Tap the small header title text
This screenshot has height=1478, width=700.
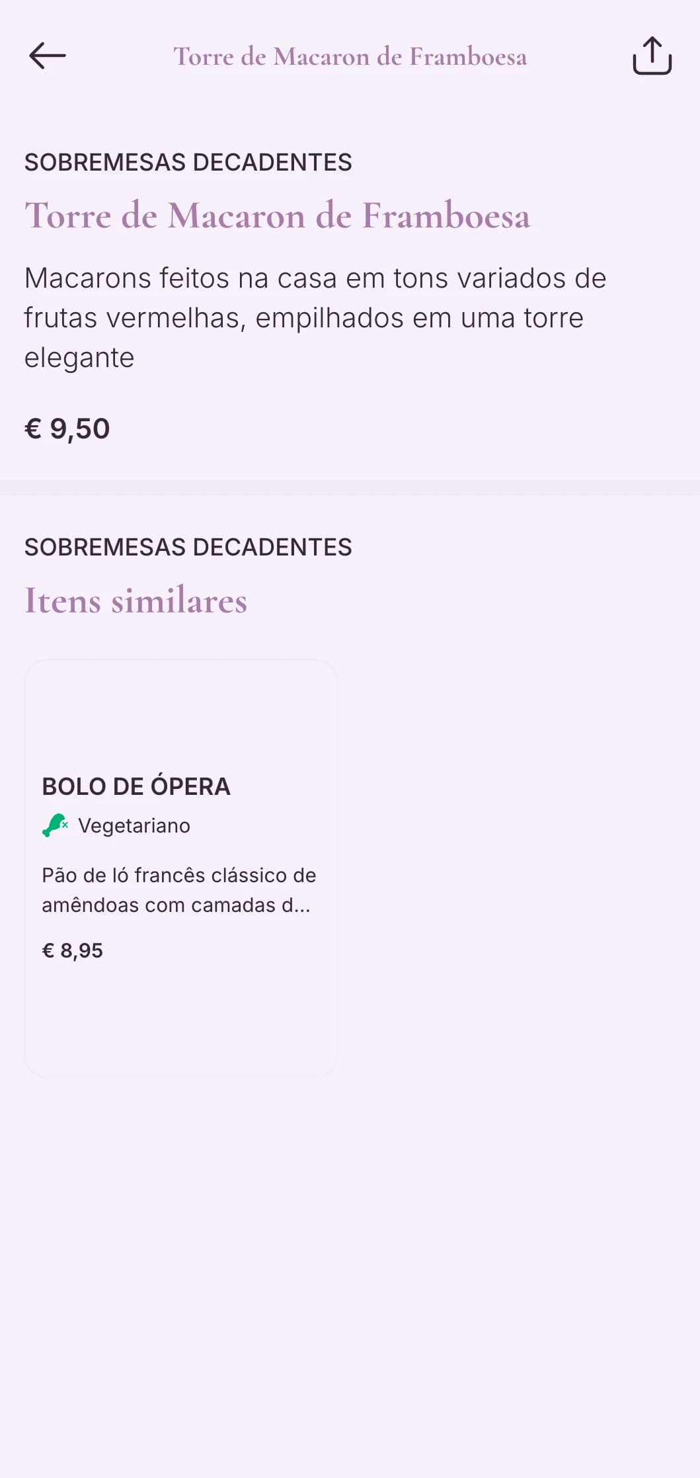coord(350,57)
